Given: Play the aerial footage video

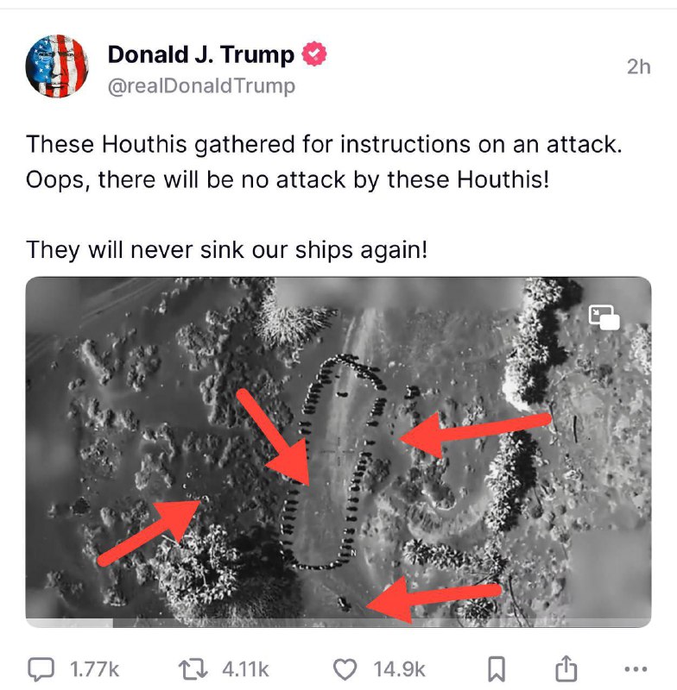Looking at the screenshot, I should [338, 452].
